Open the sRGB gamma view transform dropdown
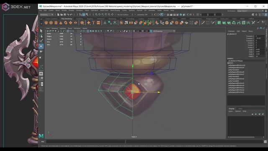The image size is (268, 151). 164,31
